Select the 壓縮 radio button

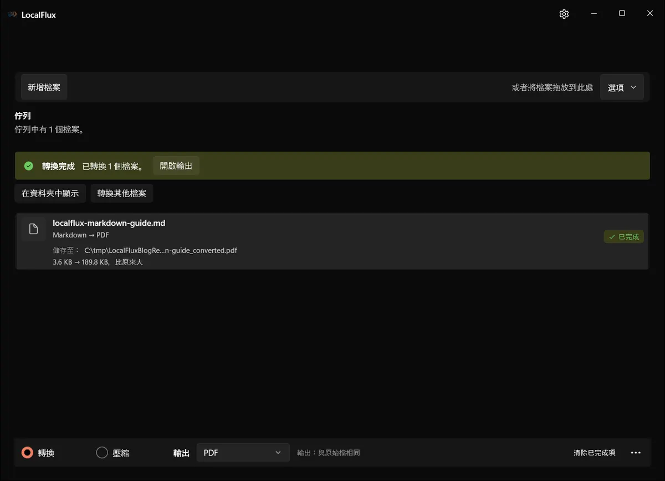point(102,453)
